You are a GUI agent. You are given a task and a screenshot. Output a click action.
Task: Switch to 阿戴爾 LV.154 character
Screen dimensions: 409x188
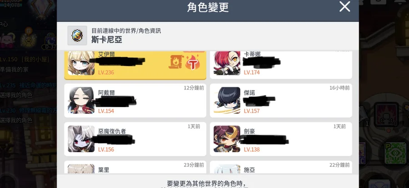coord(135,100)
